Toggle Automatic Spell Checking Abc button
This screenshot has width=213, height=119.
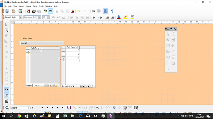coord(51,11)
